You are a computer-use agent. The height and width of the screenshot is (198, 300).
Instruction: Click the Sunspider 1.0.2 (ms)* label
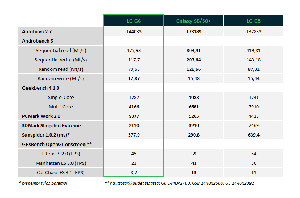click(46, 135)
